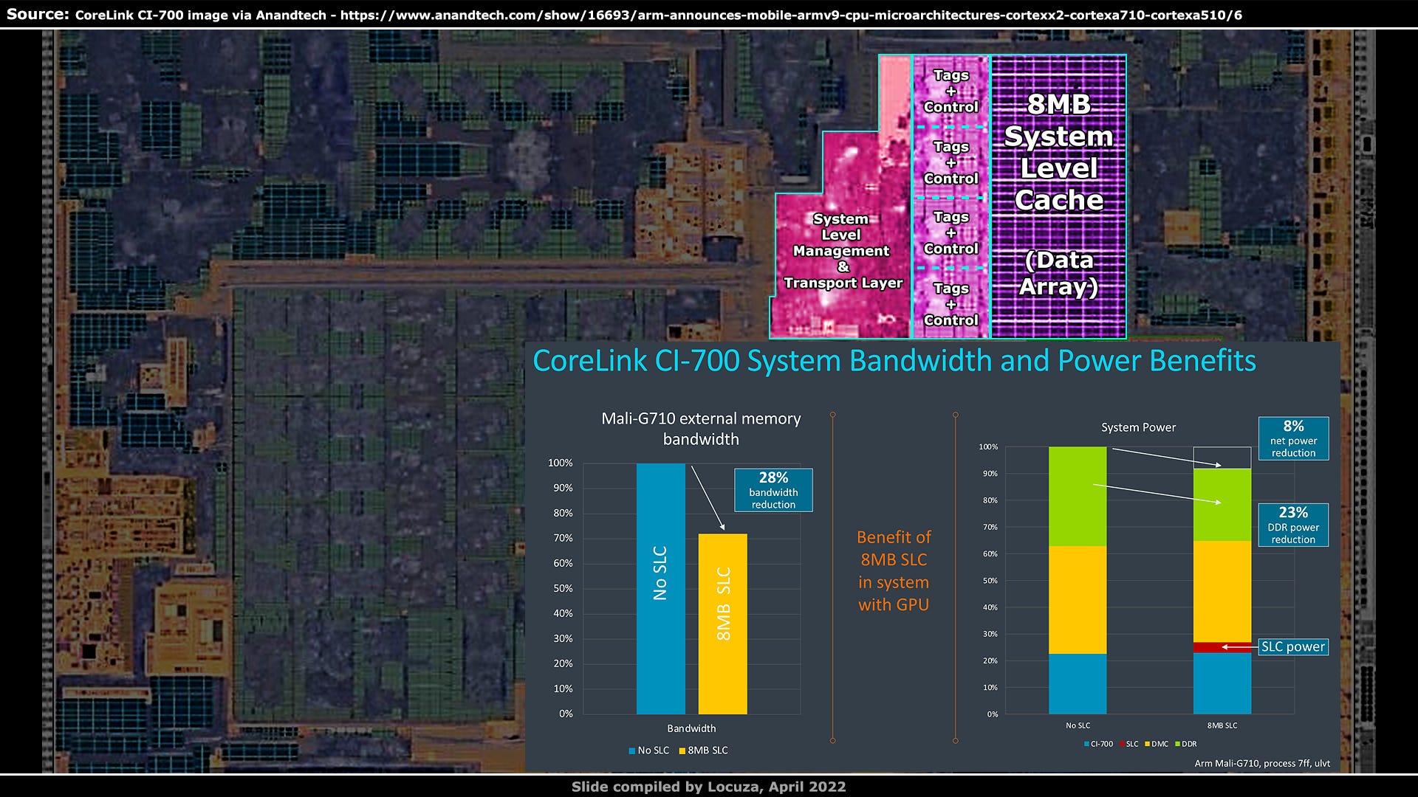
Task: Open the Anandtech source URL at top
Action: pyautogui.click(x=791, y=15)
